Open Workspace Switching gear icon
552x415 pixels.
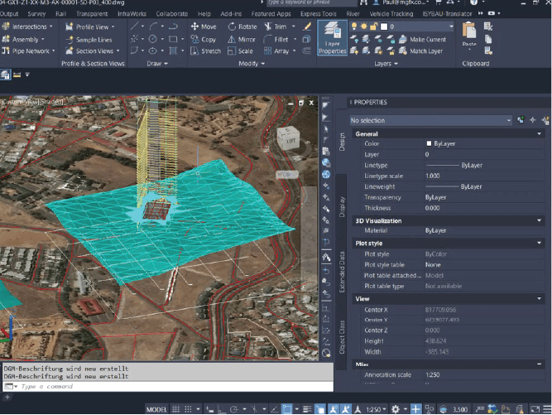(396, 409)
